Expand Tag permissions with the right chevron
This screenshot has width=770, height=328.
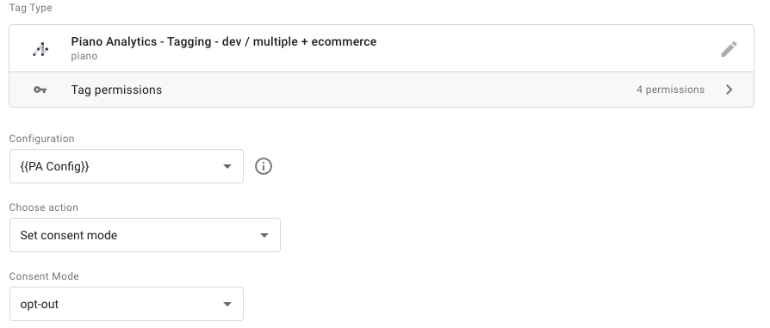point(730,90)
